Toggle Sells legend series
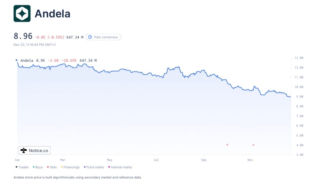The height and width of the screenshot is (191, 320). pos(52,167)
